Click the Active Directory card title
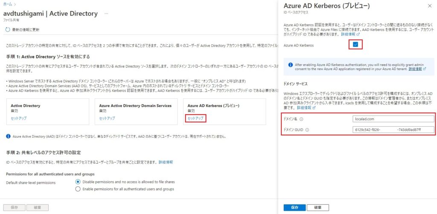Image resolution: width=437 pixels, height=214 pixels. (25, 106)
